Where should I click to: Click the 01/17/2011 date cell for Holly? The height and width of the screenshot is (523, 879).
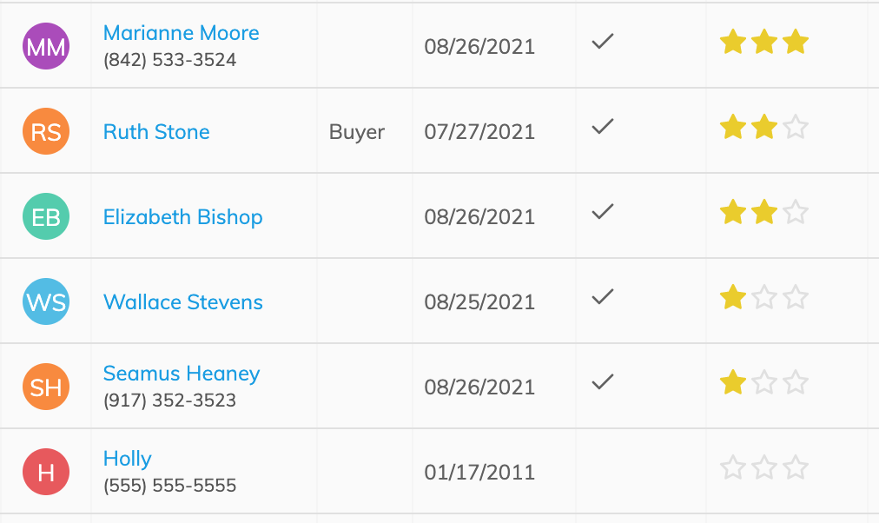(x=479, y=472)
